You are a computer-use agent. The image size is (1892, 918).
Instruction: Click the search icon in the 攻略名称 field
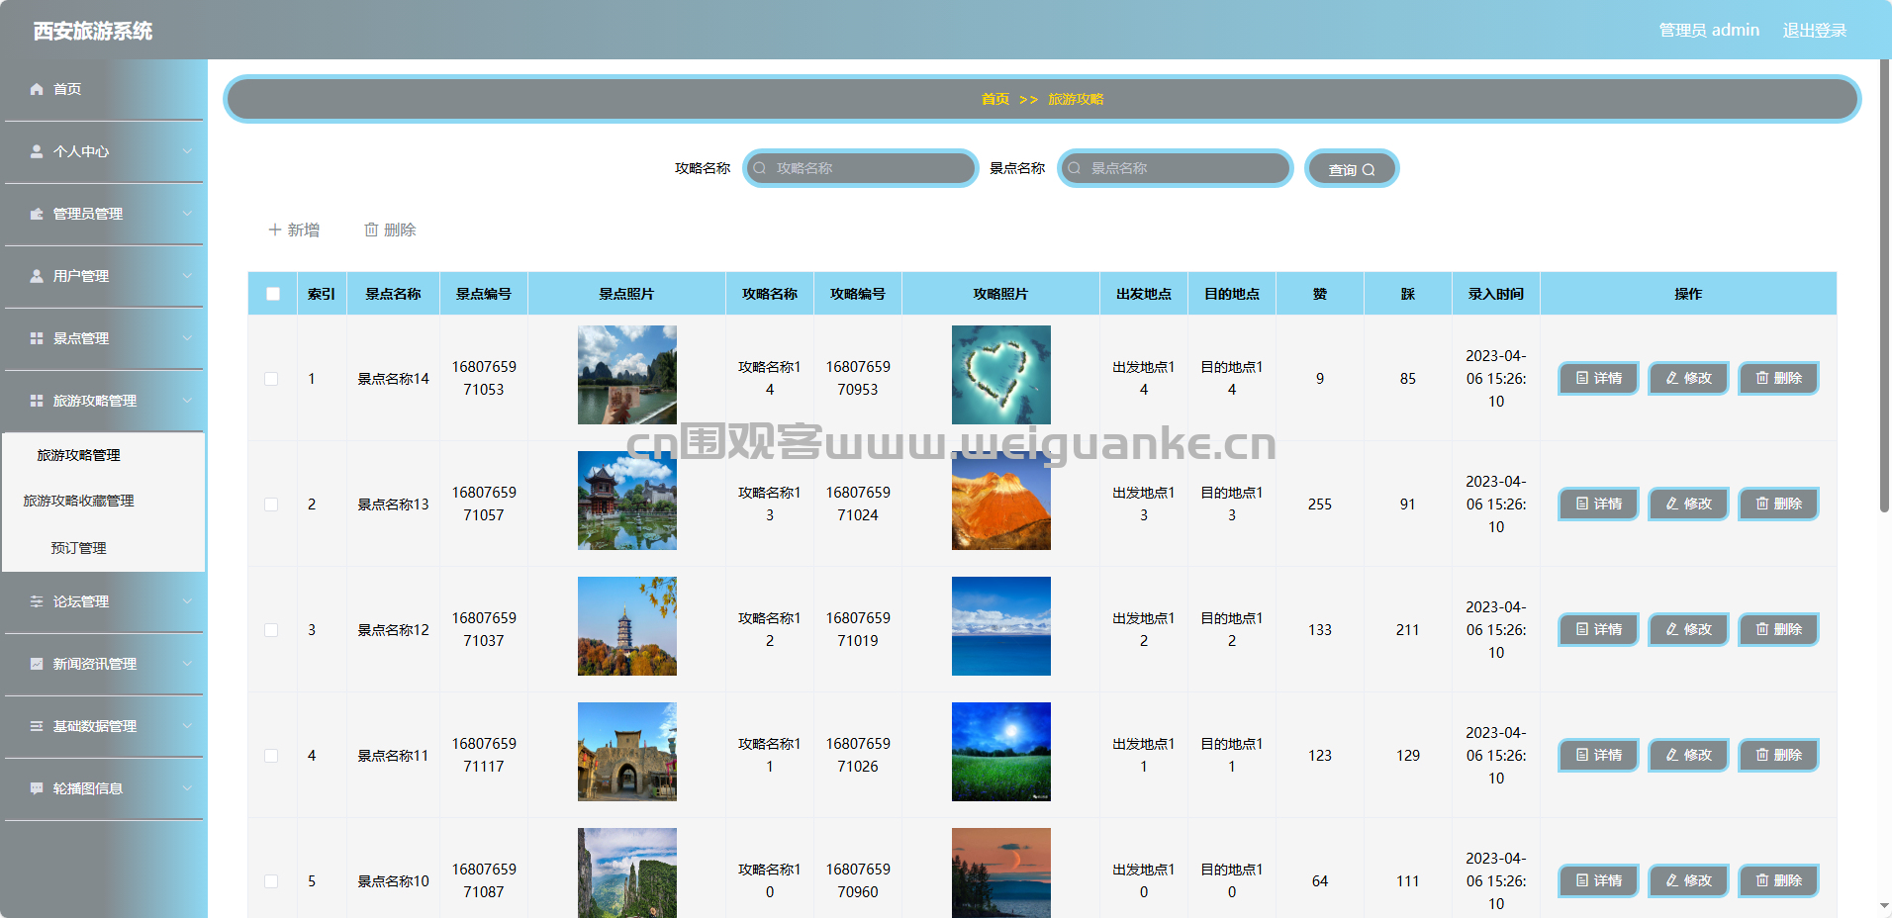(760, 168)
